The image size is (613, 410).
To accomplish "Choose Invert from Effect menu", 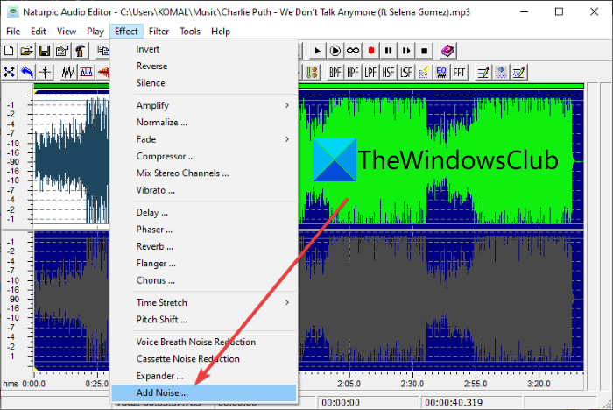I will click(204, 49).
